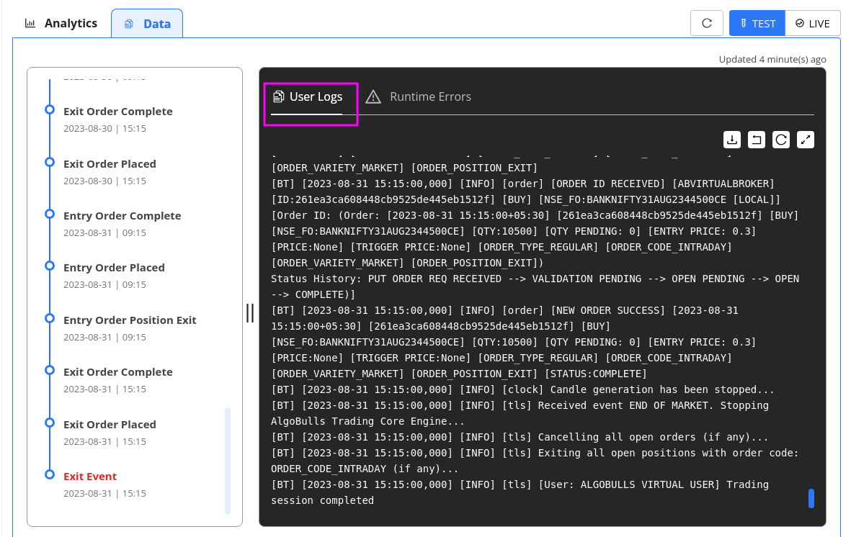Expand the log panel to fullscreen
This screenshot has width=851, height=537.
tap(806, 140)
